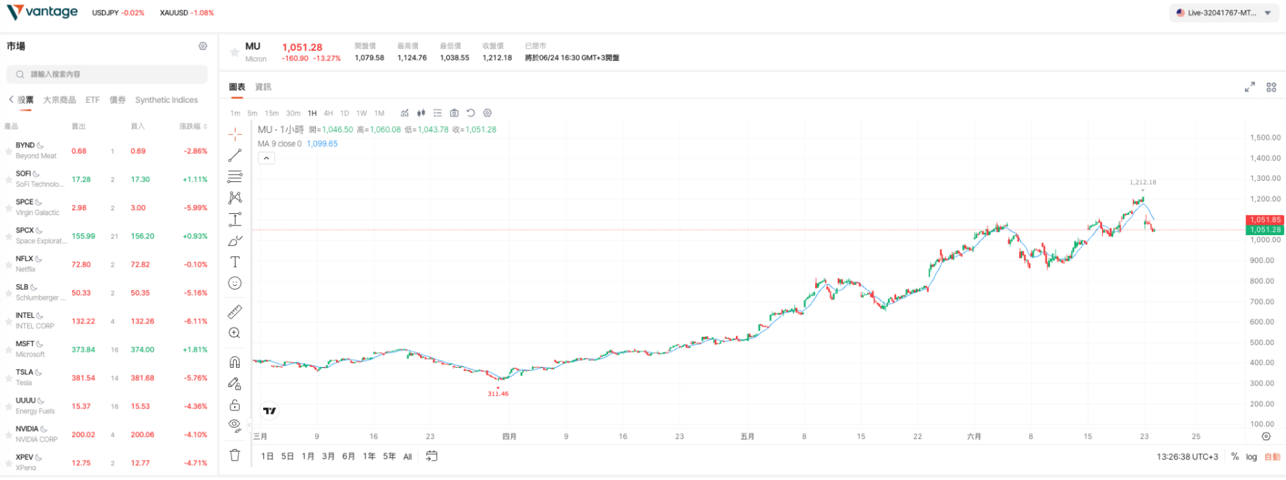The width and height of the screenshot is (1286, 480).
Task: Click the Vantage logo
Action: click(42, 12)
